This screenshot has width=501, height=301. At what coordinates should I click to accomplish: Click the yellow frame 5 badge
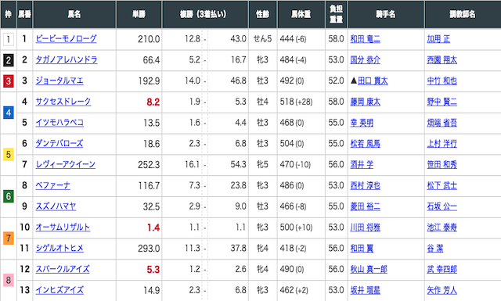(9, 154)
